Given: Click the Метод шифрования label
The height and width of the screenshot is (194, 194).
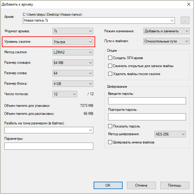Looking at the screenshot, I should [x=124, y=134].
